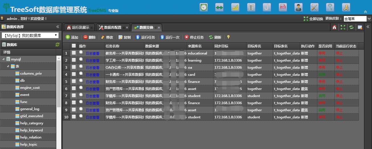This screenshot has height=149, width=372.
Task: Open 日志查看 log link in row 1
Action: coord(93,53)
